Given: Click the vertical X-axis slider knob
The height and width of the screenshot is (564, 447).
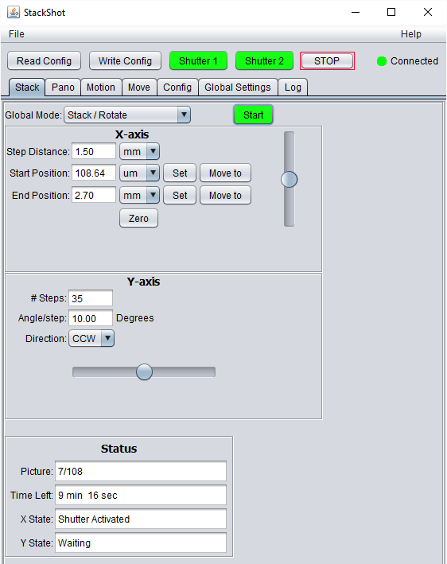Looking at the screenshot, I should (290, 180).
